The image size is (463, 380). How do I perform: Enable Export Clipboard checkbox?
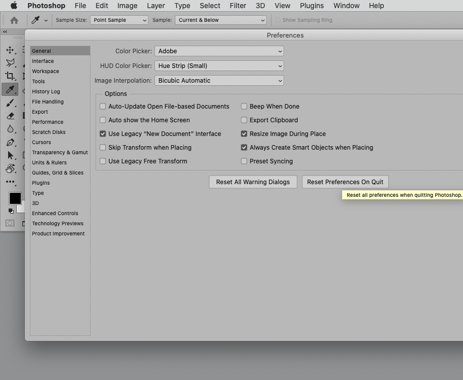(x=244, y=120)
